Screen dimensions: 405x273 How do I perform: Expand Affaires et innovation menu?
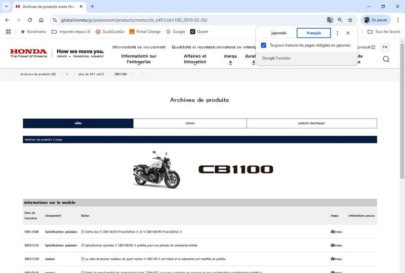[195, 59]
